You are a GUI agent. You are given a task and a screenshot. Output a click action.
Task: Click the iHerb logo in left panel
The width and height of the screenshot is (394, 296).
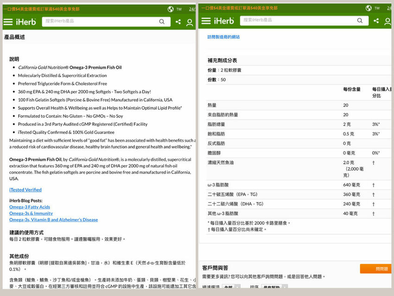(x=26, y=22)
